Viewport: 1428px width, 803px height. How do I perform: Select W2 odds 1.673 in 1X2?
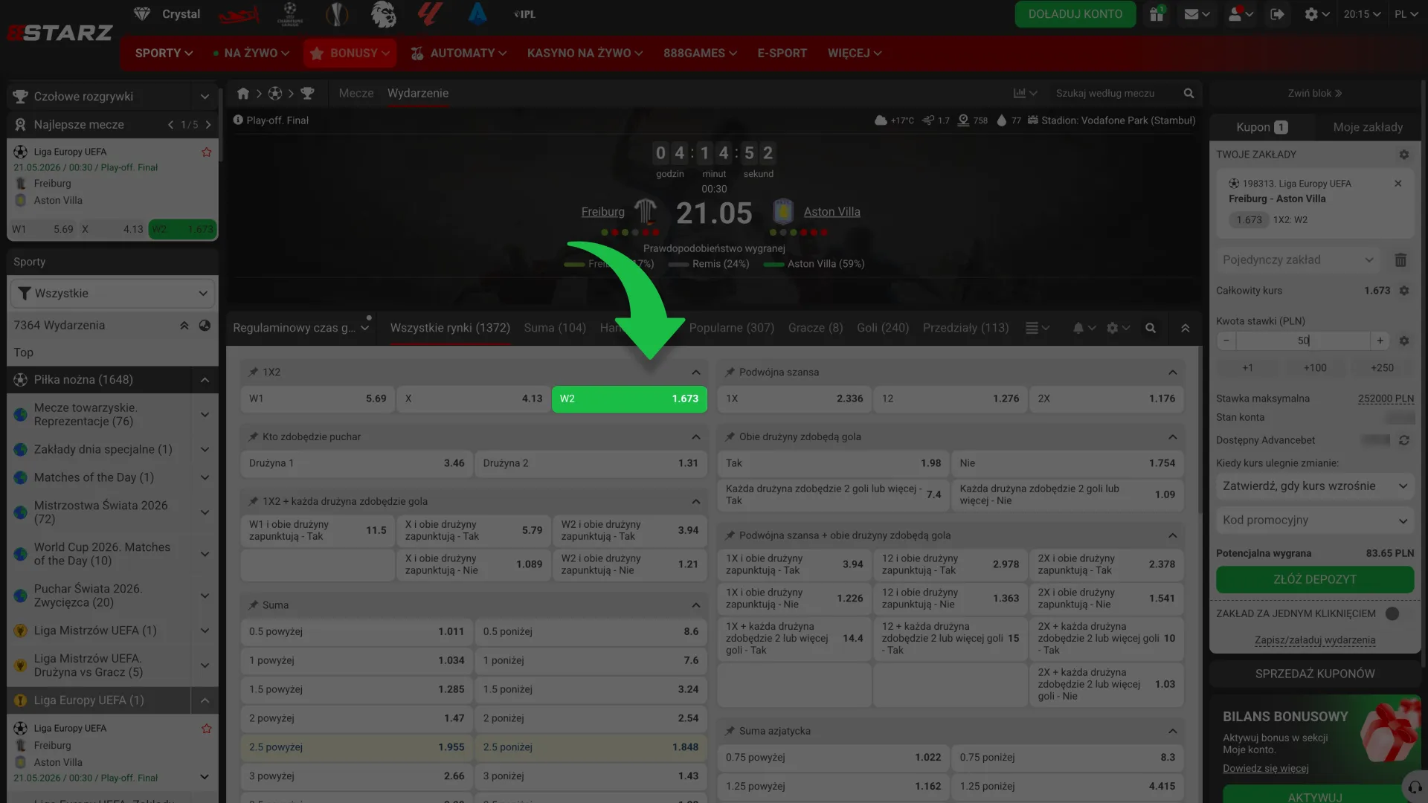(629, 399)
